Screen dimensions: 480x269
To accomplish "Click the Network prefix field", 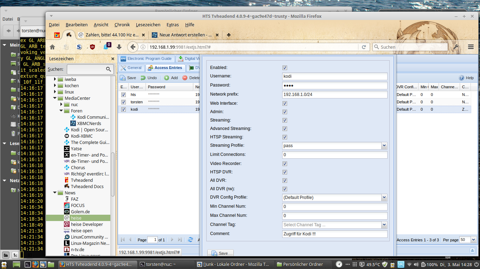I will pyautogui.click(x=335, y=95).
